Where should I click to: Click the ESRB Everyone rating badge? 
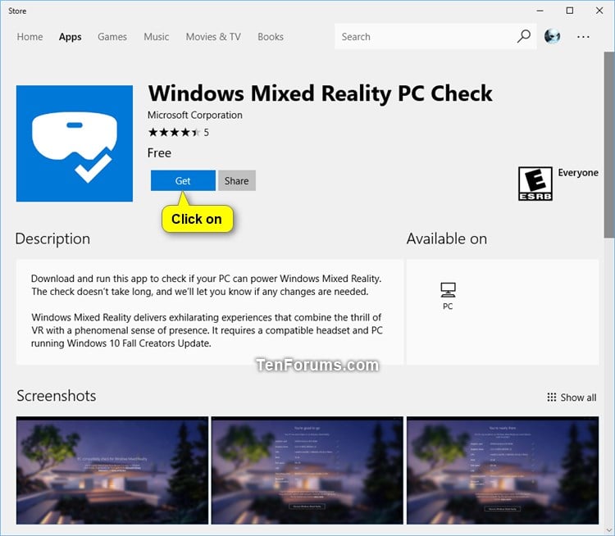coord(535,184)
